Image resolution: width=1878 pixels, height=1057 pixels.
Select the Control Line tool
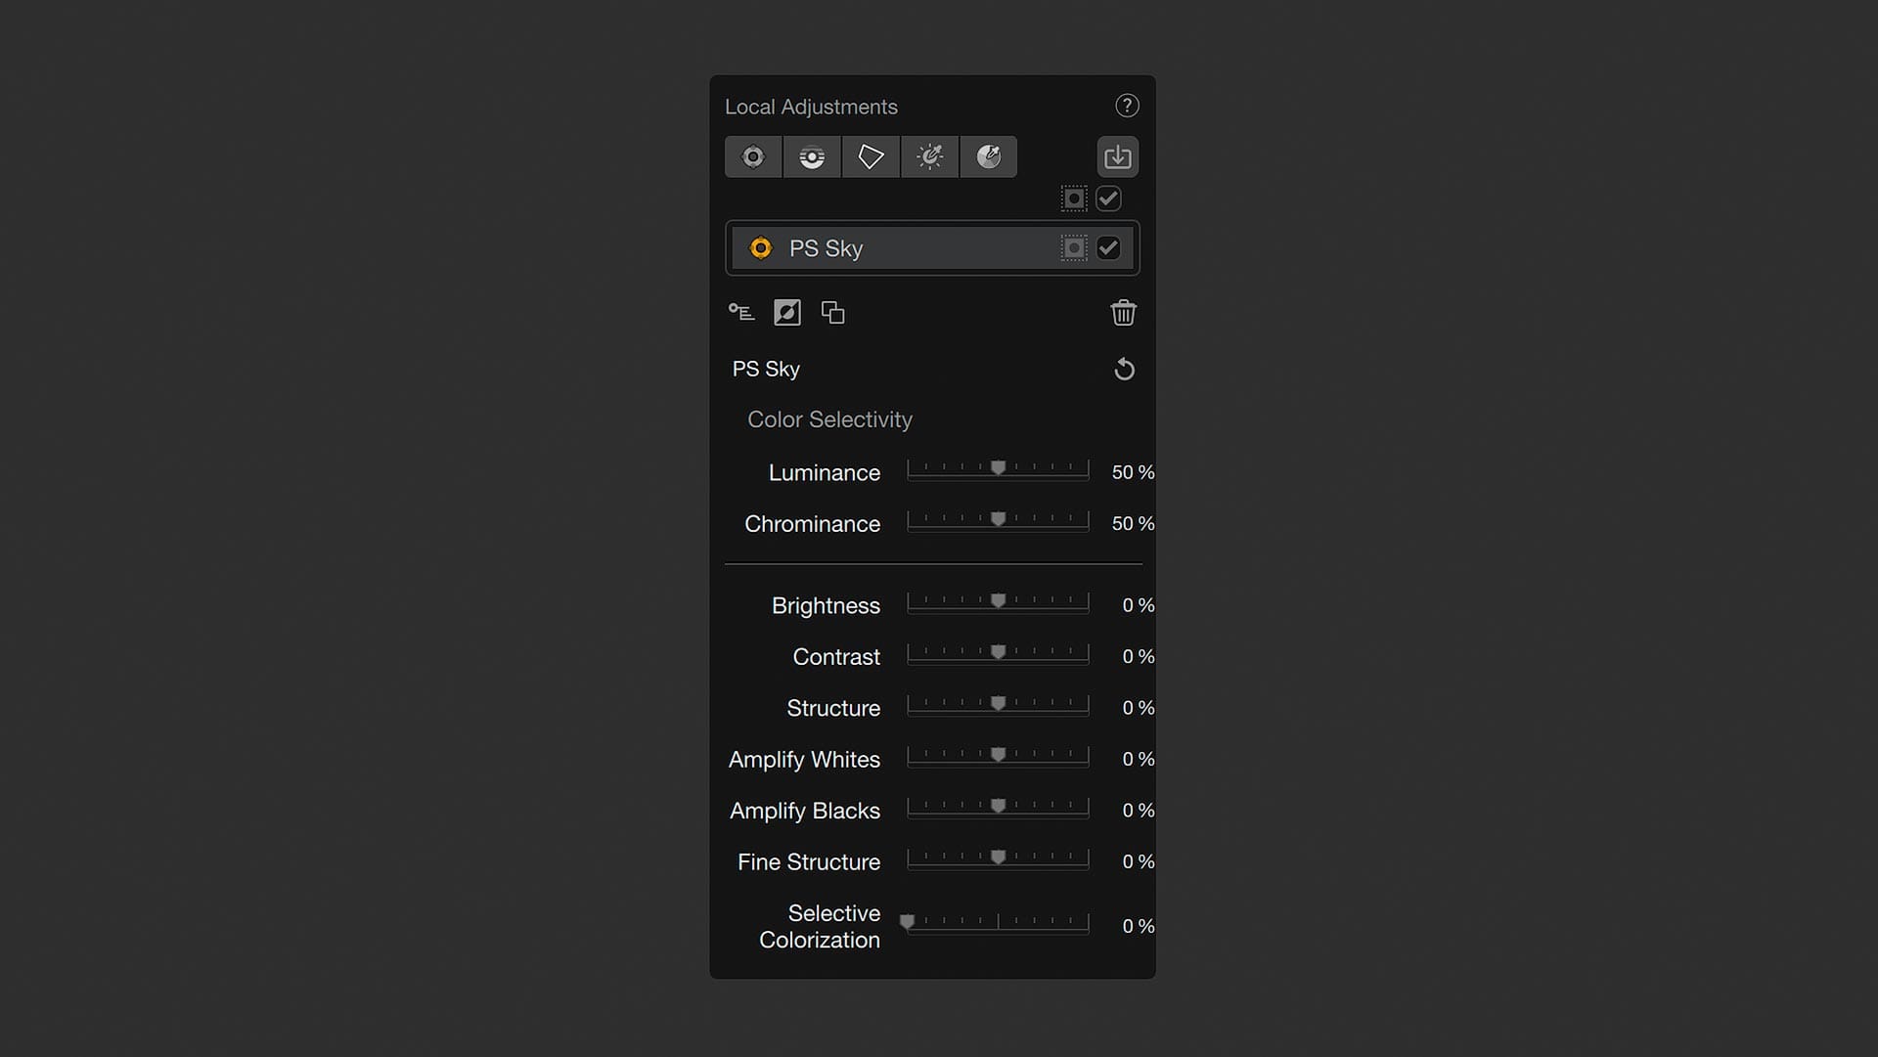click(x=812, y=156)
